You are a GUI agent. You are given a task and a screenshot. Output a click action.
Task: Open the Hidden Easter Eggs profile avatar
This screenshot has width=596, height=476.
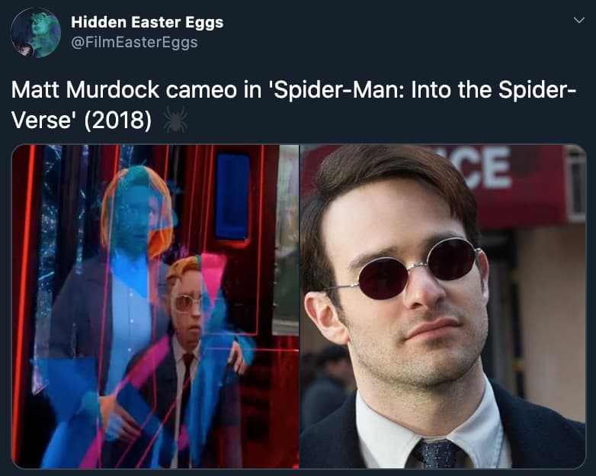[x=36, y=33]
